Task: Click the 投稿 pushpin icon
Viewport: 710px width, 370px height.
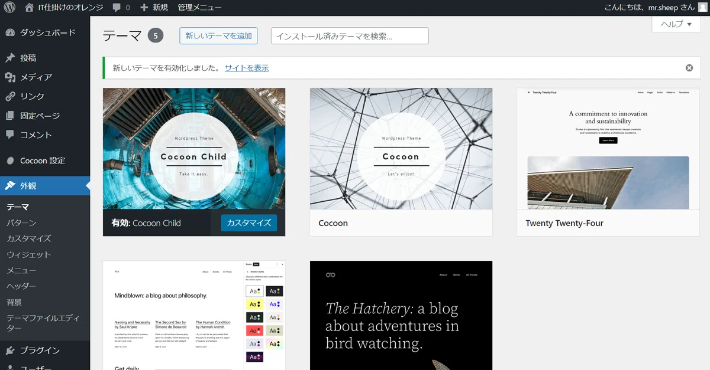Action: [10, 58]
